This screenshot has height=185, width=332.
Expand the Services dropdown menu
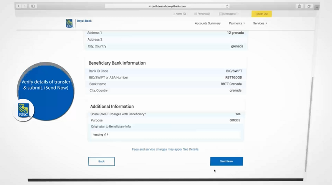260,23
